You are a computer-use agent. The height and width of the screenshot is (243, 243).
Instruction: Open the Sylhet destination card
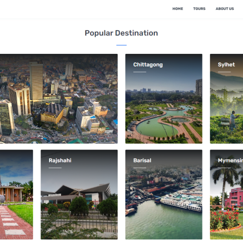pos(226,99)
